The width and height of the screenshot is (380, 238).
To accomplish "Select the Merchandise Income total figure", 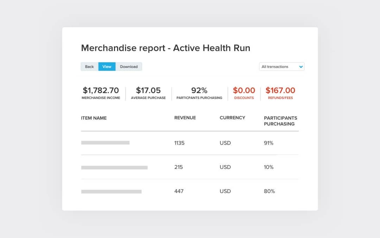I will point(101,90).
